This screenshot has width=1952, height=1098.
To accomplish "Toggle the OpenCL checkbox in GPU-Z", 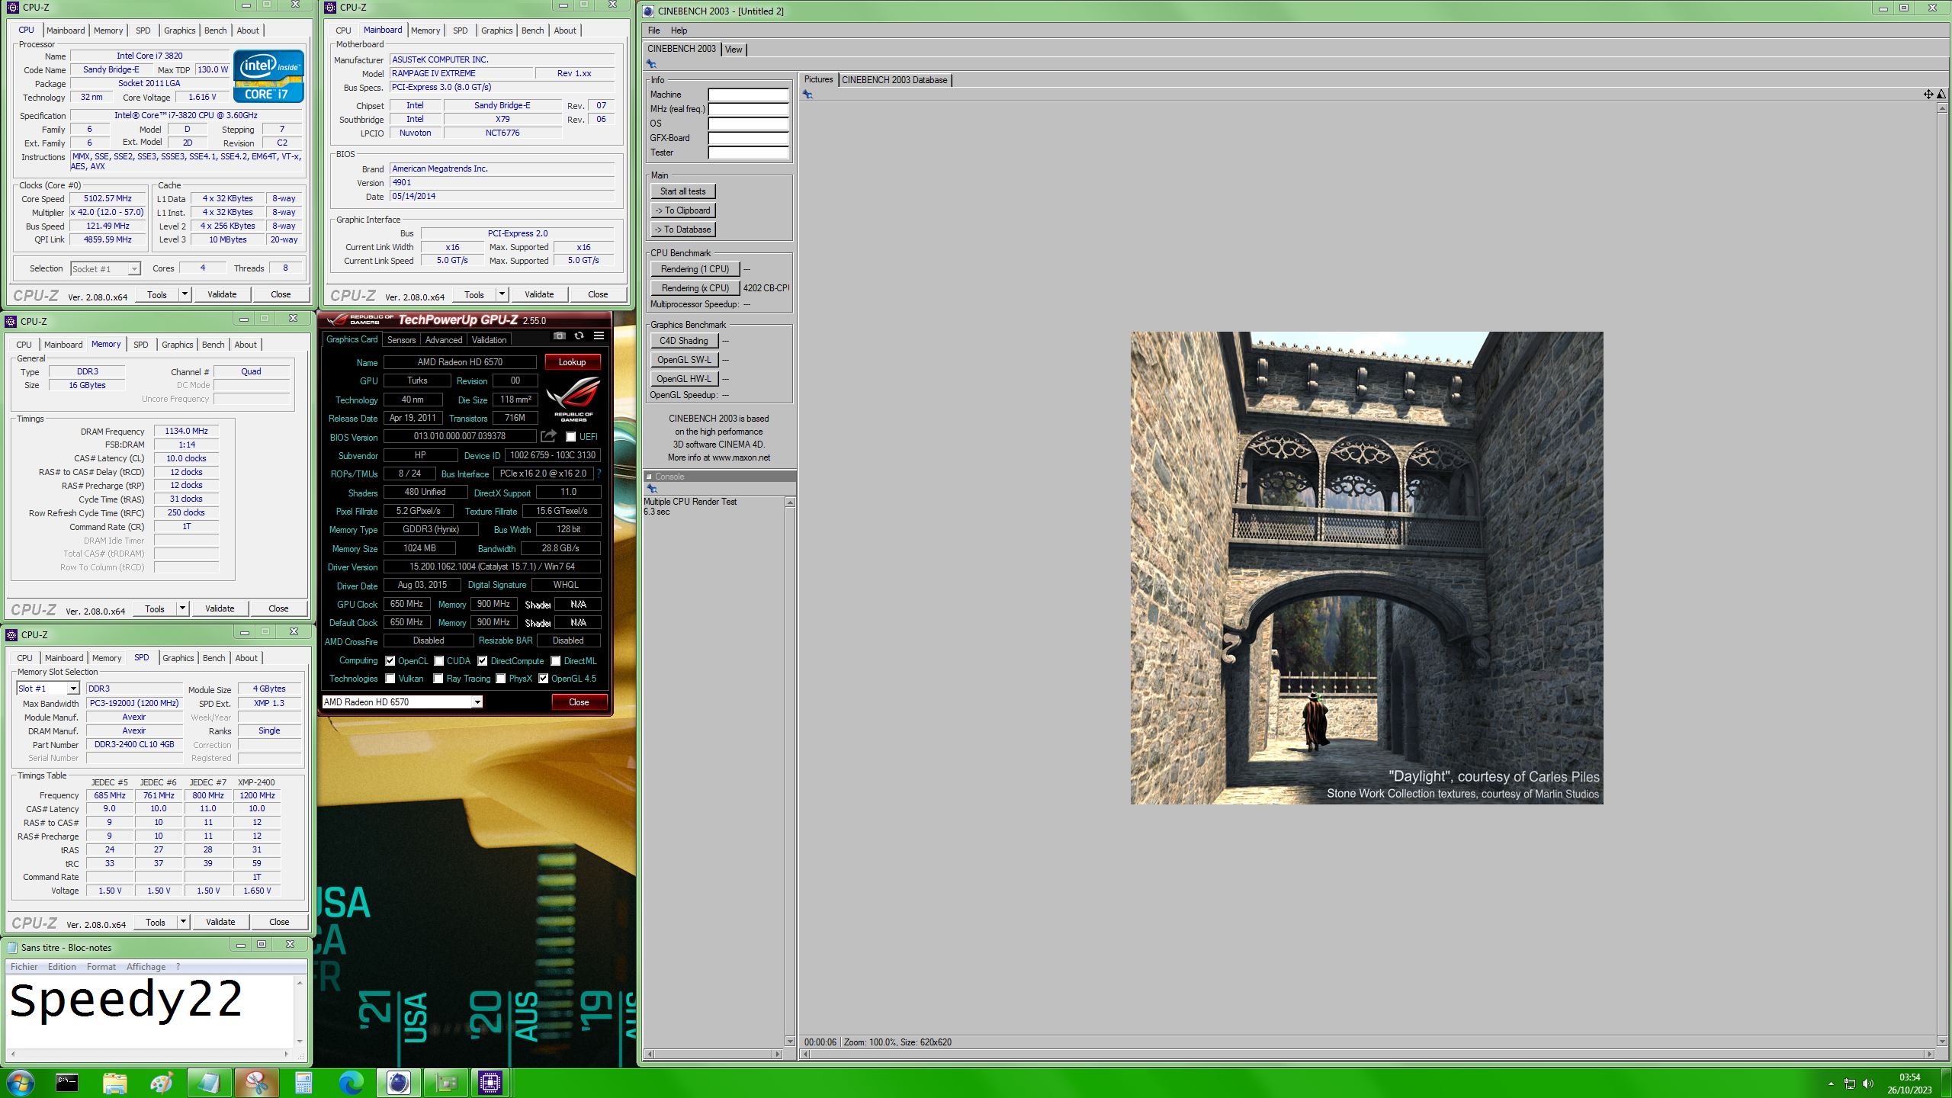I will point(390,661).
